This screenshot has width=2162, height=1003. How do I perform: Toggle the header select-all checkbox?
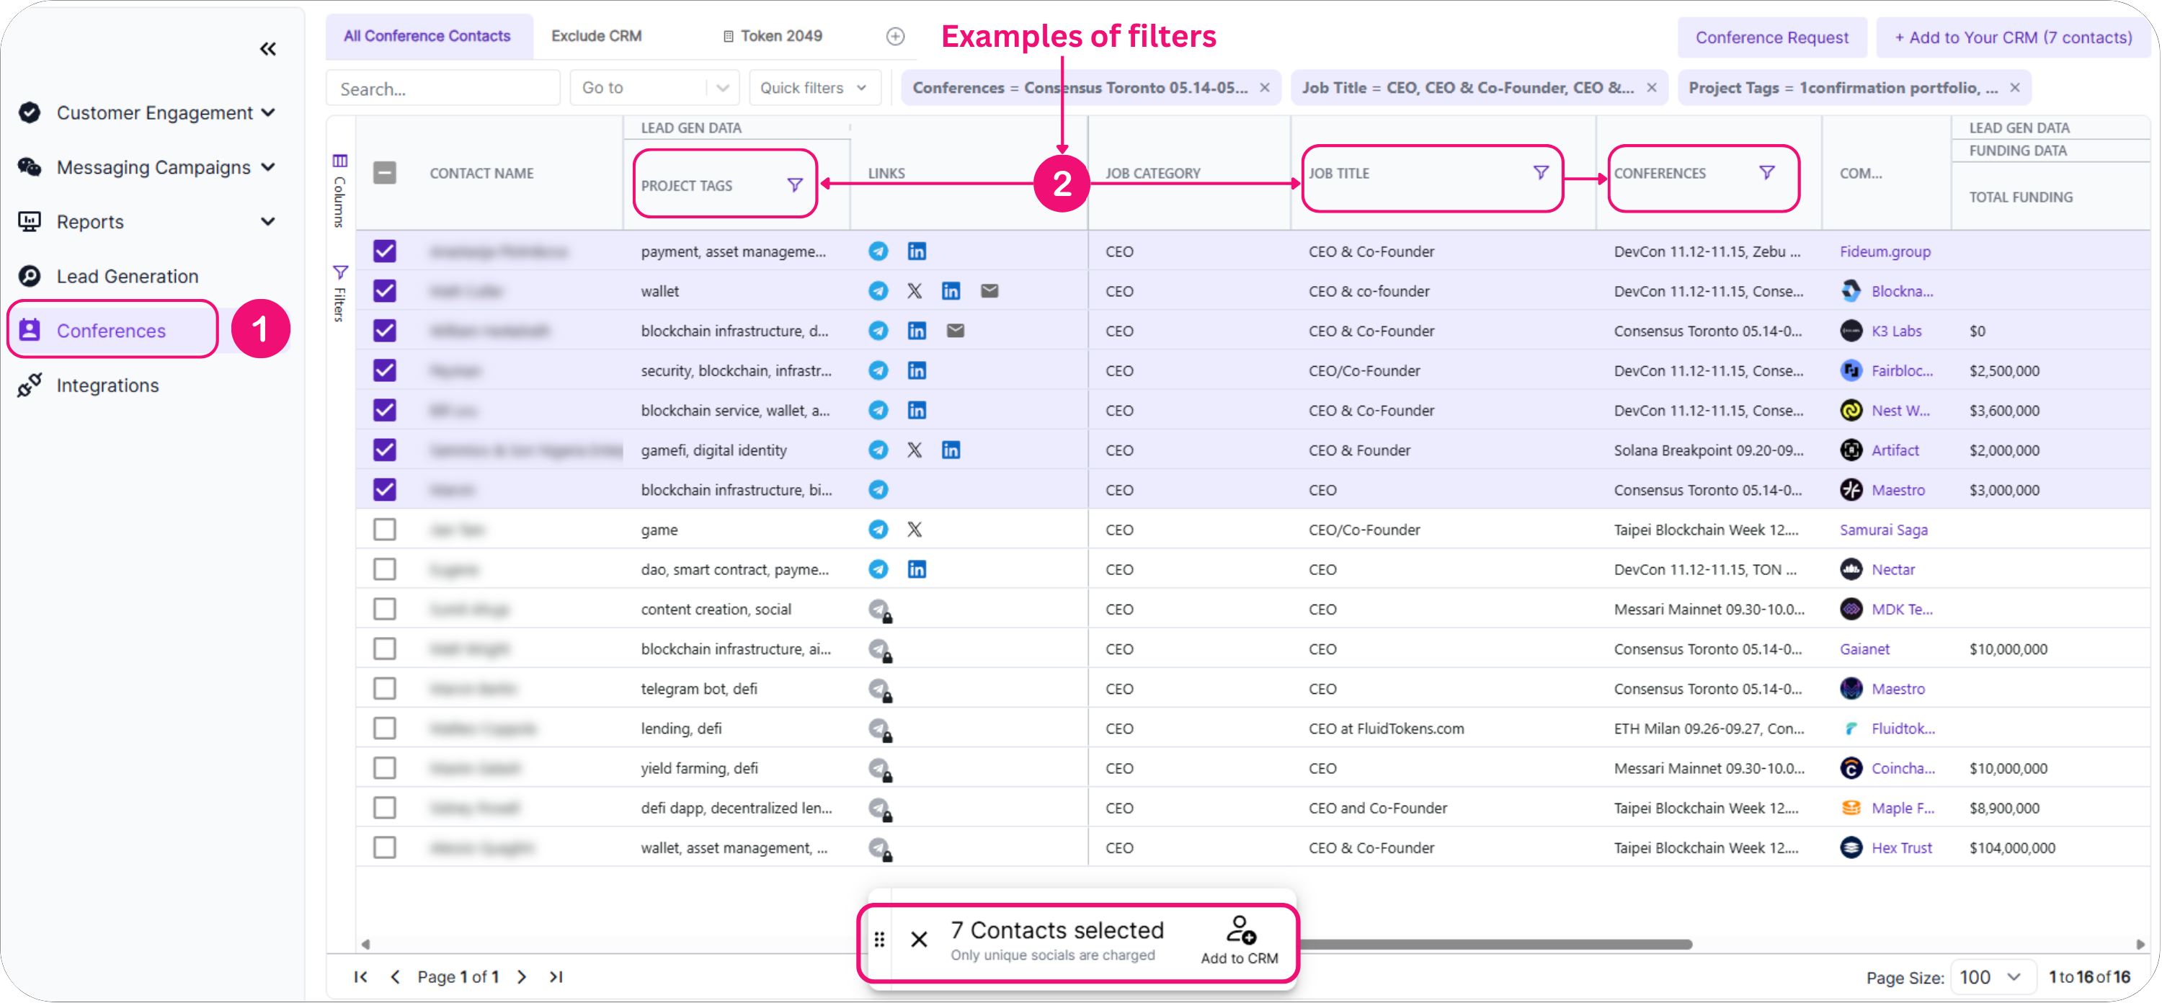384,172
